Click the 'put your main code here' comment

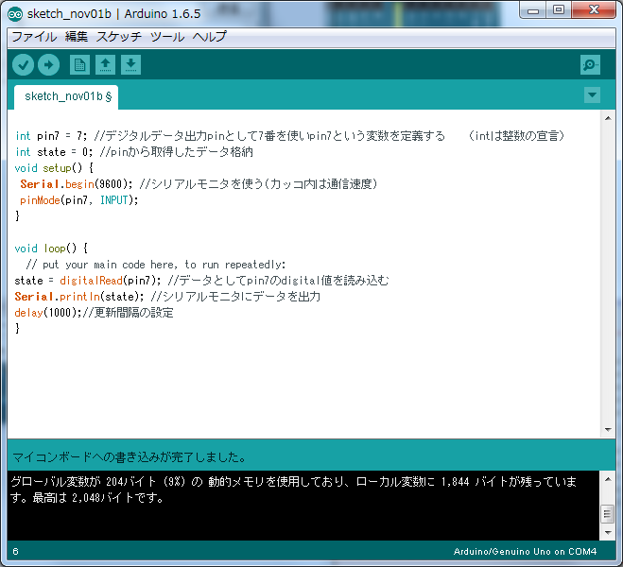(x=156, y=265)
